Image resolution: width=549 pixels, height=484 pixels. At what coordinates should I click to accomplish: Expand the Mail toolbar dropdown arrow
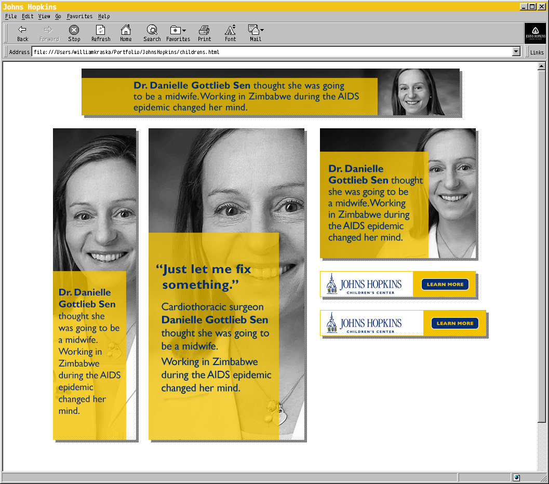coord(262,30)
